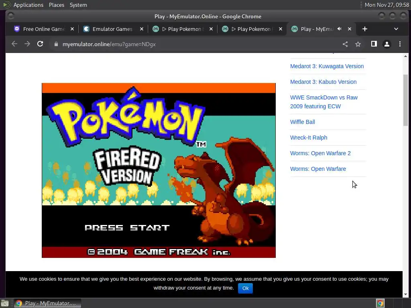Open Medarot 3: Kuwagata Version link
This screenshot has width=411, height=308.
[327, 66]
